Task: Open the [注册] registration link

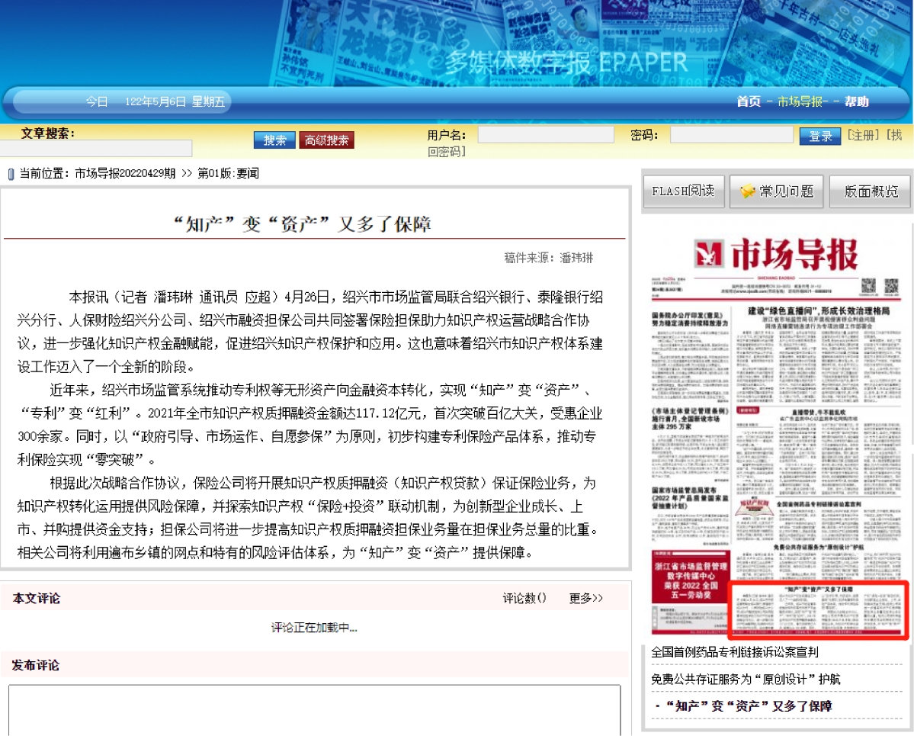Action: coord(863,135)
